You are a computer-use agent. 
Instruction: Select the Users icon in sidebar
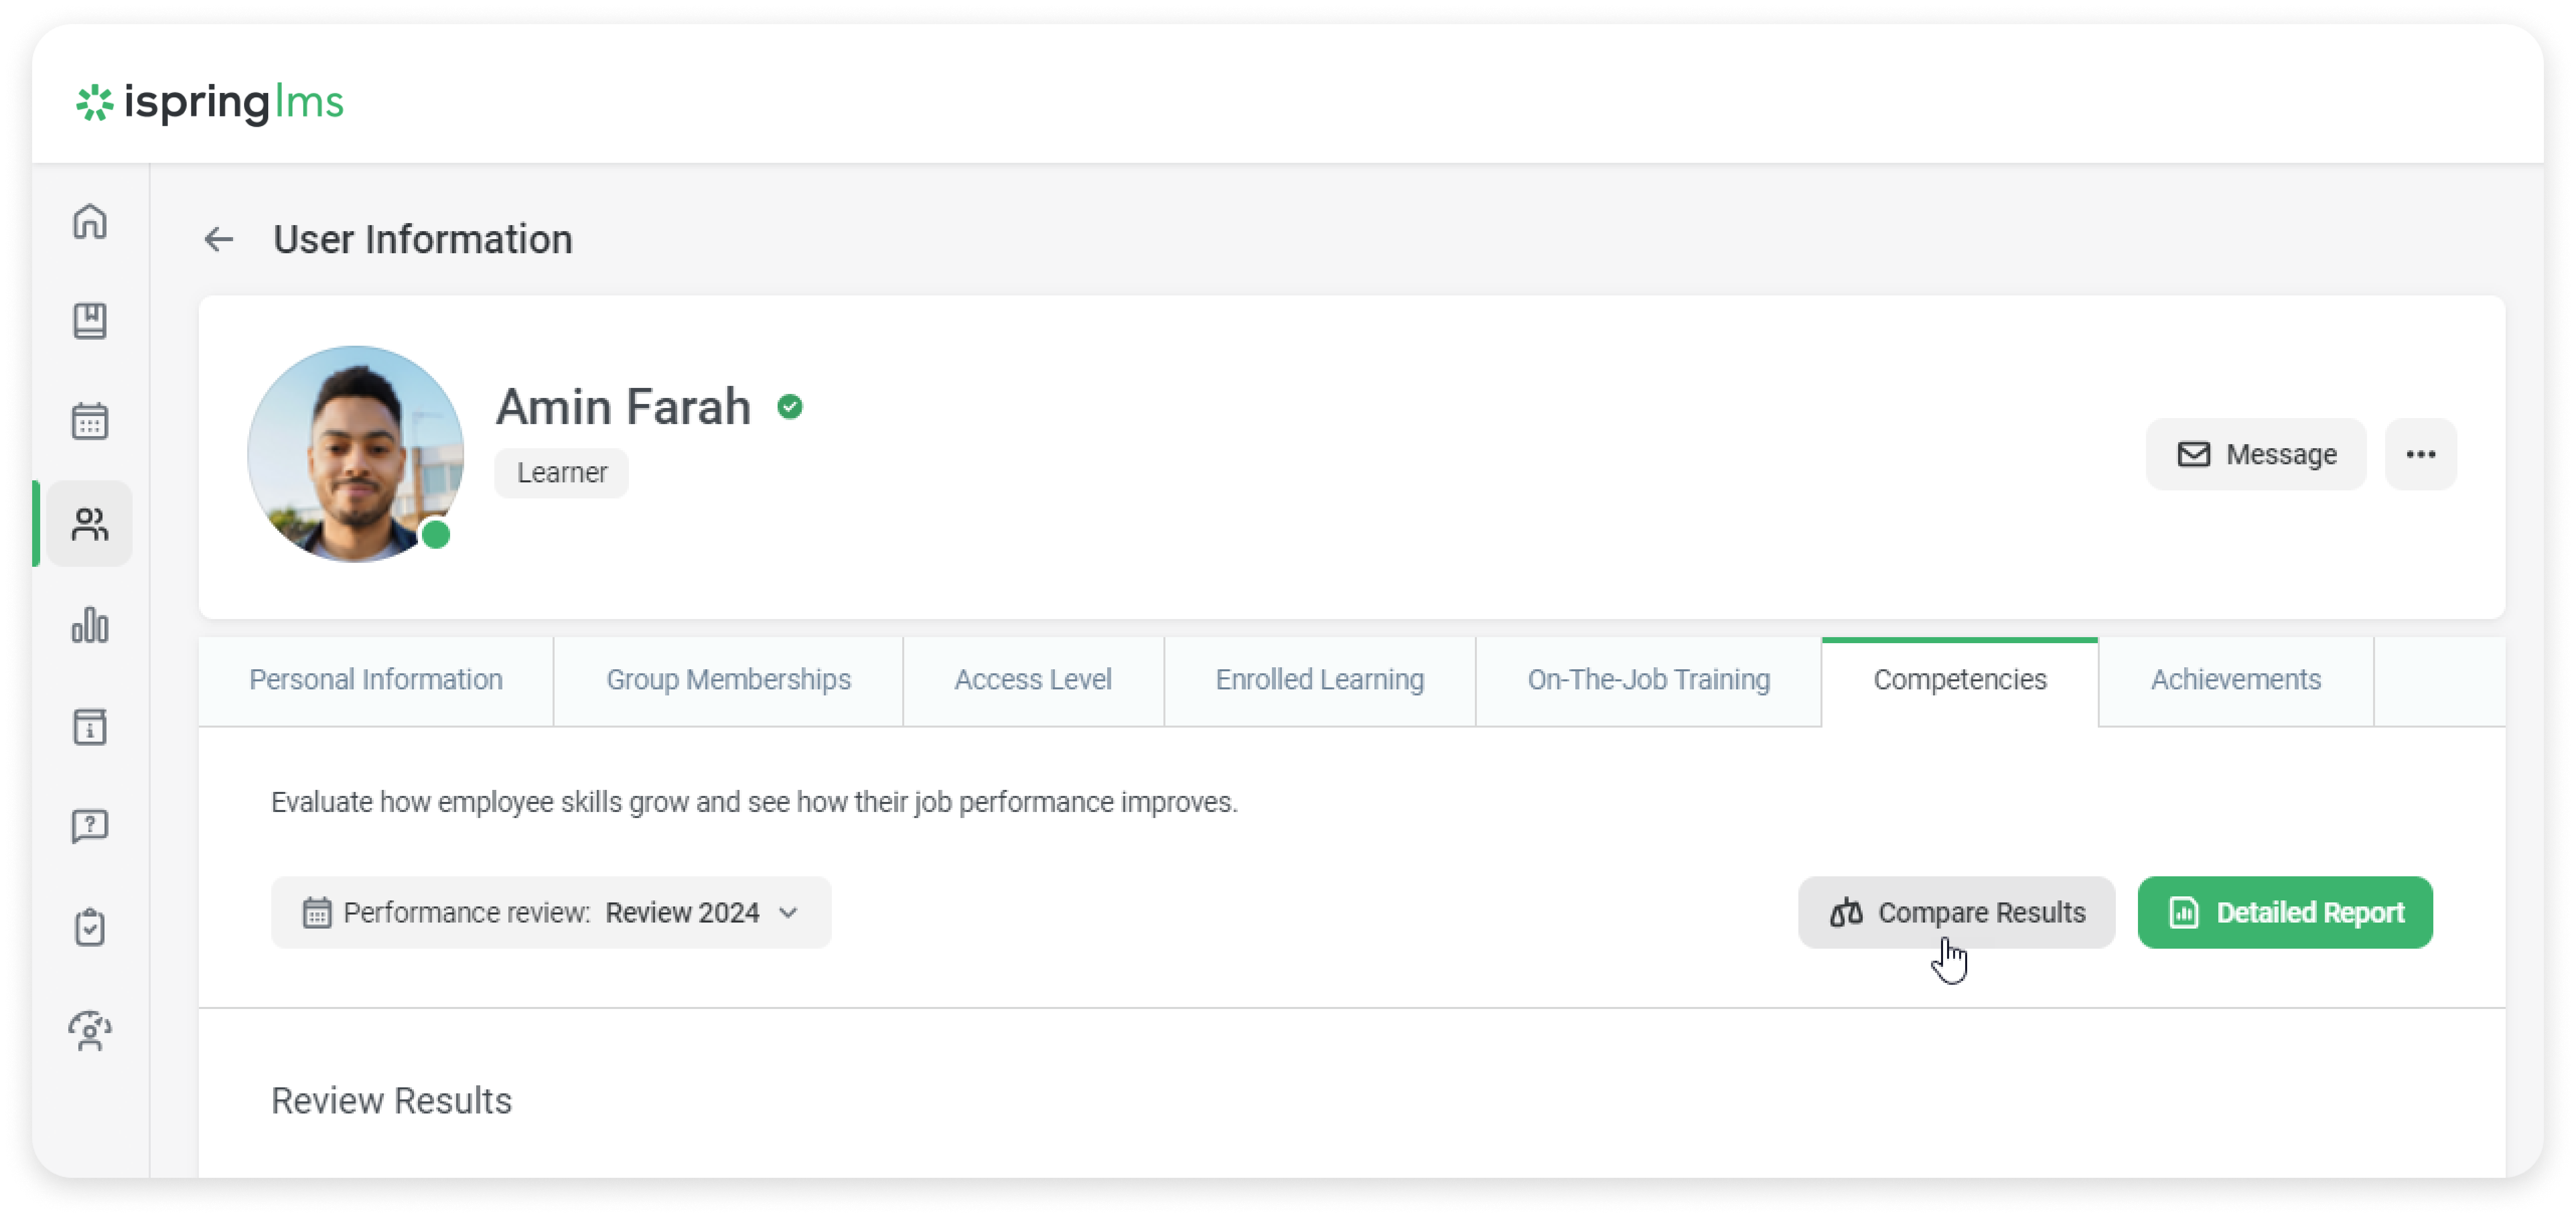(x=90, y=524)
